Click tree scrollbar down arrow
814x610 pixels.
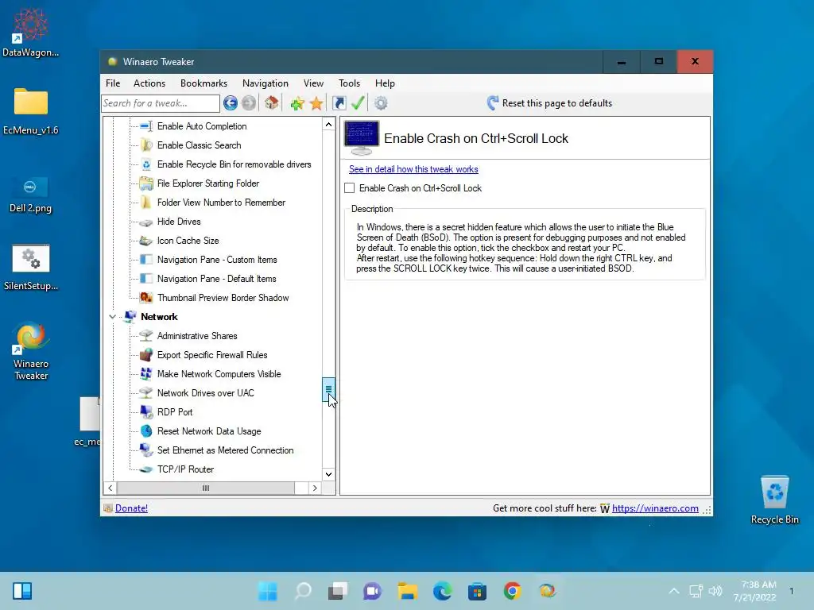click(x=328, y=474)
